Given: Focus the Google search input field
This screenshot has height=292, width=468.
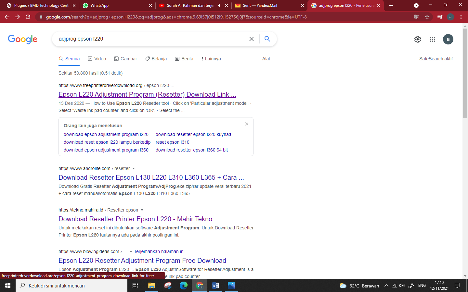Looking at the screenshot, I should click(x=151, y=39).
